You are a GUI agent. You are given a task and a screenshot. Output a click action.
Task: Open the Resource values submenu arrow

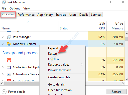(82, 65)
